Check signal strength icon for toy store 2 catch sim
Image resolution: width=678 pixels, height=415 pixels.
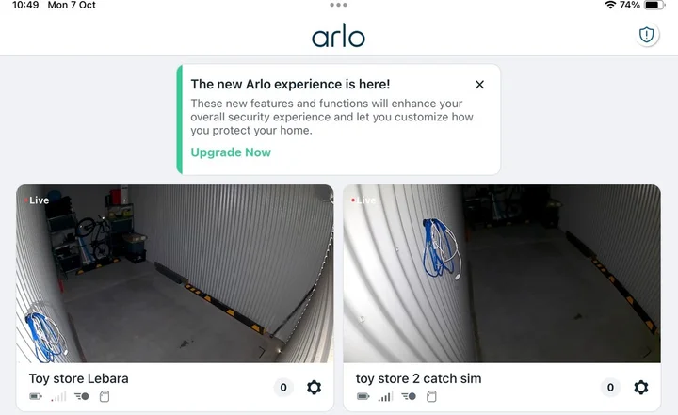[385, 396]
